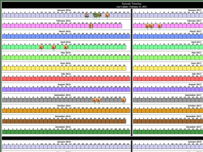
Task: Follow episode number 5 link in January 2016
Action: (x=99, y=18)
